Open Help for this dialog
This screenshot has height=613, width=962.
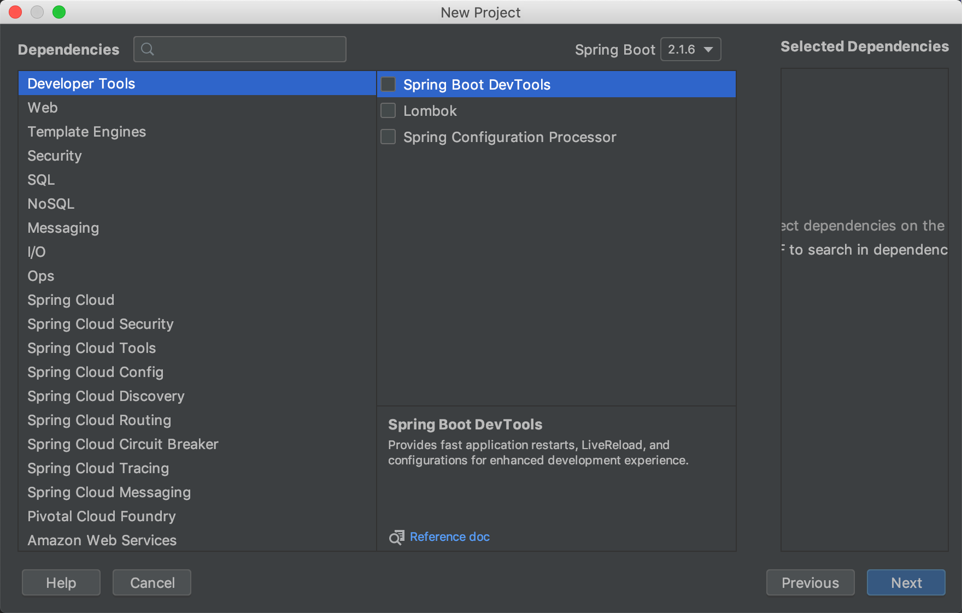(61, 582)
